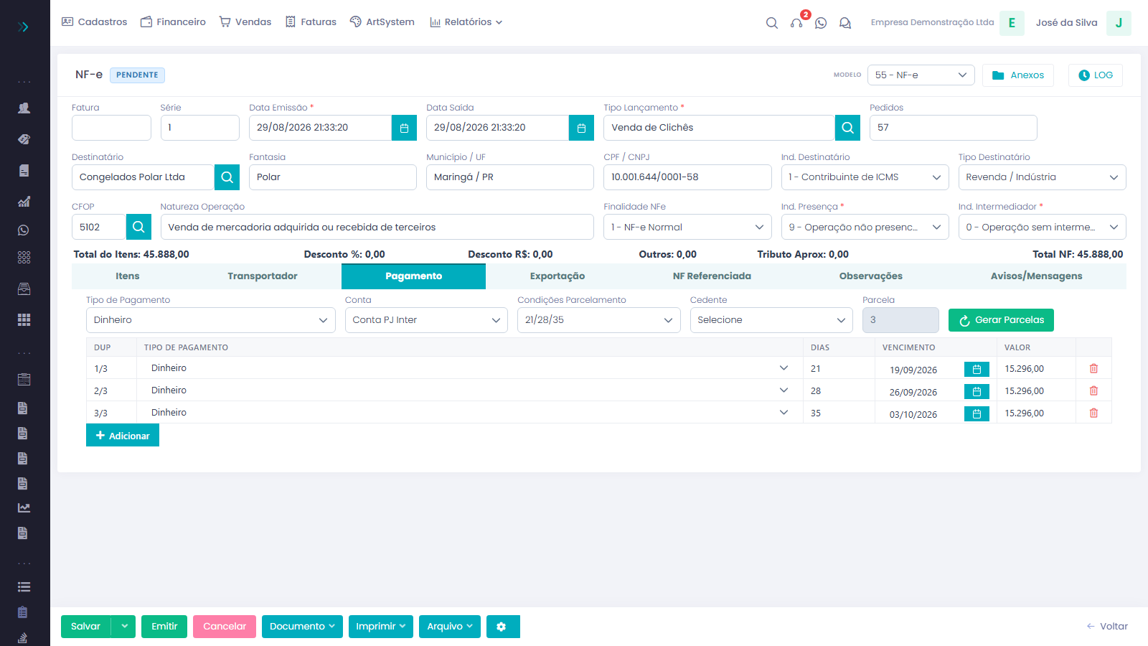Screen dimensions: 1148x646
Task: Open Conta dropdown Conta PJ Inter
Action: (426, 320)
